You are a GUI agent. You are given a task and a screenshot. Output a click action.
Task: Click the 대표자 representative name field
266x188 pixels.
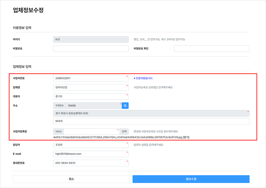[91, 96]
